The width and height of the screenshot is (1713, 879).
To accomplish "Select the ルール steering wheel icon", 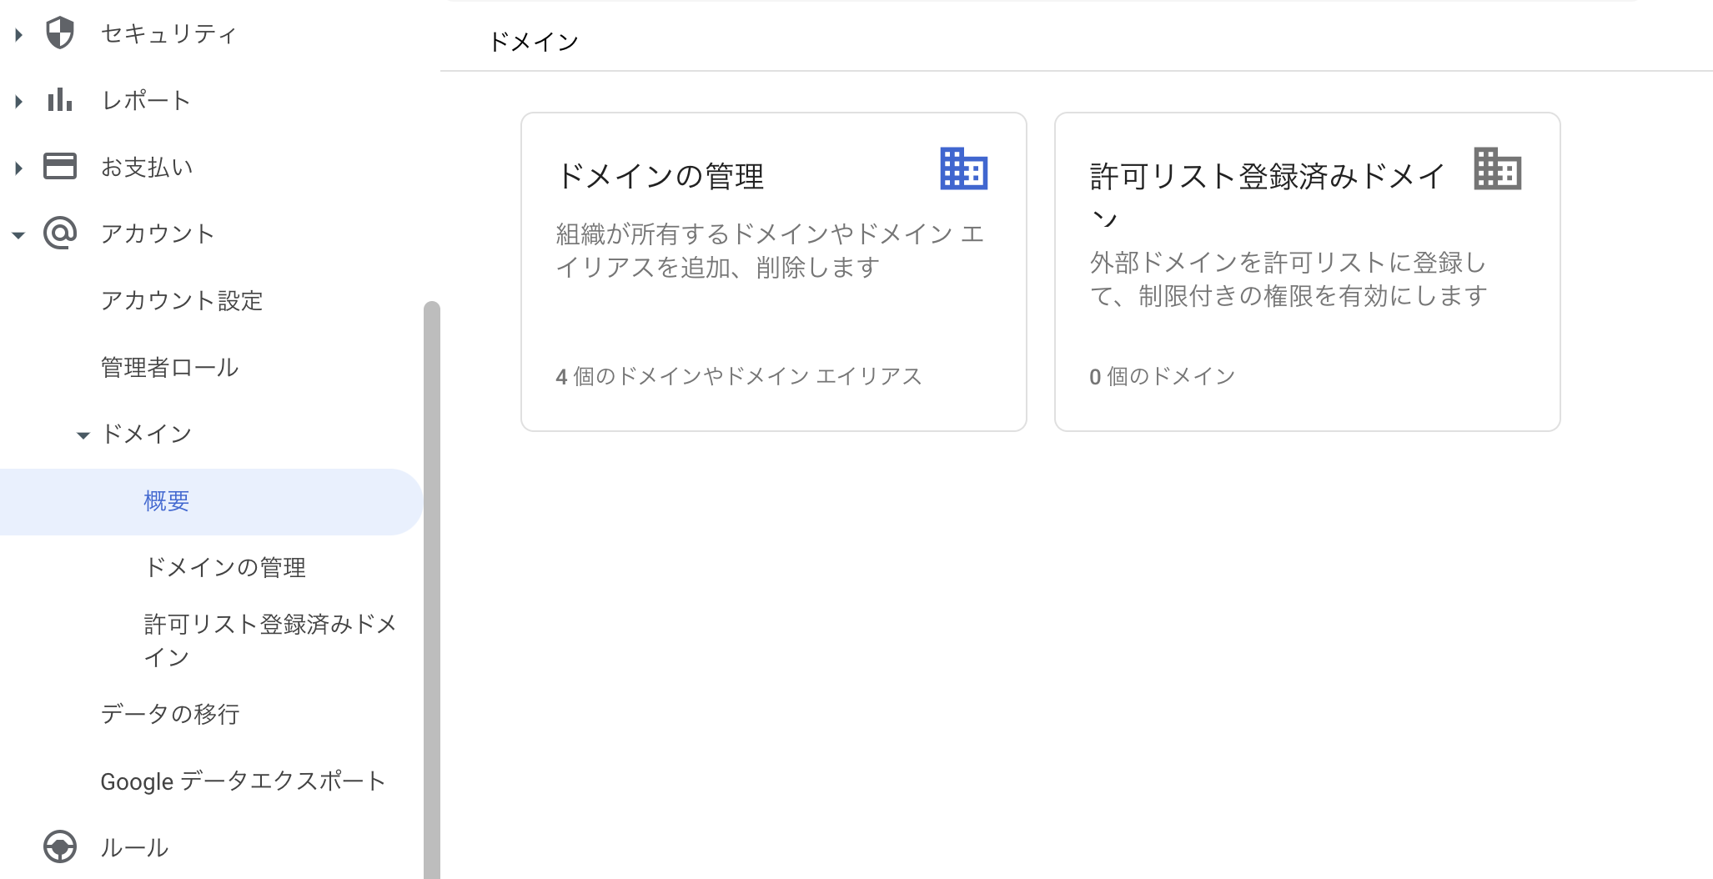I will tap(59, 847).
